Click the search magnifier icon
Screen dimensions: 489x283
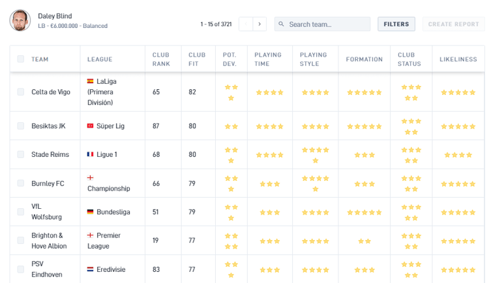coord(281,24)
